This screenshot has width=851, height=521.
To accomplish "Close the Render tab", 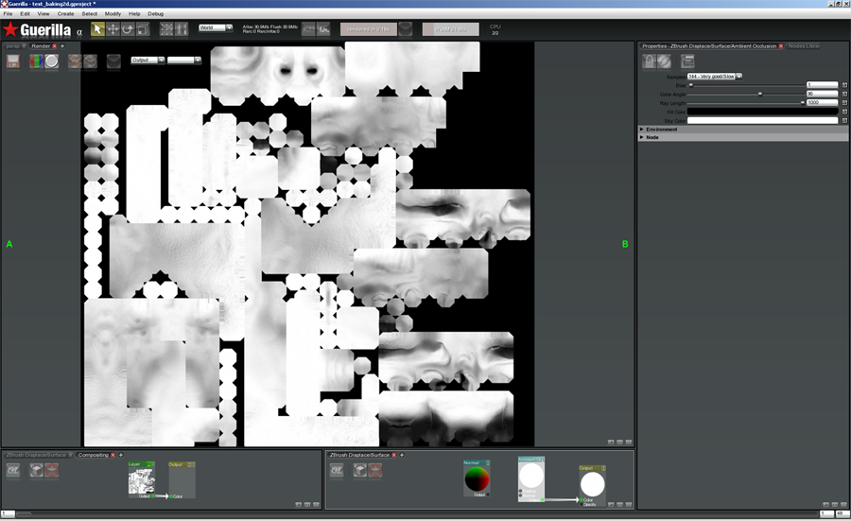I will point(54,46).
